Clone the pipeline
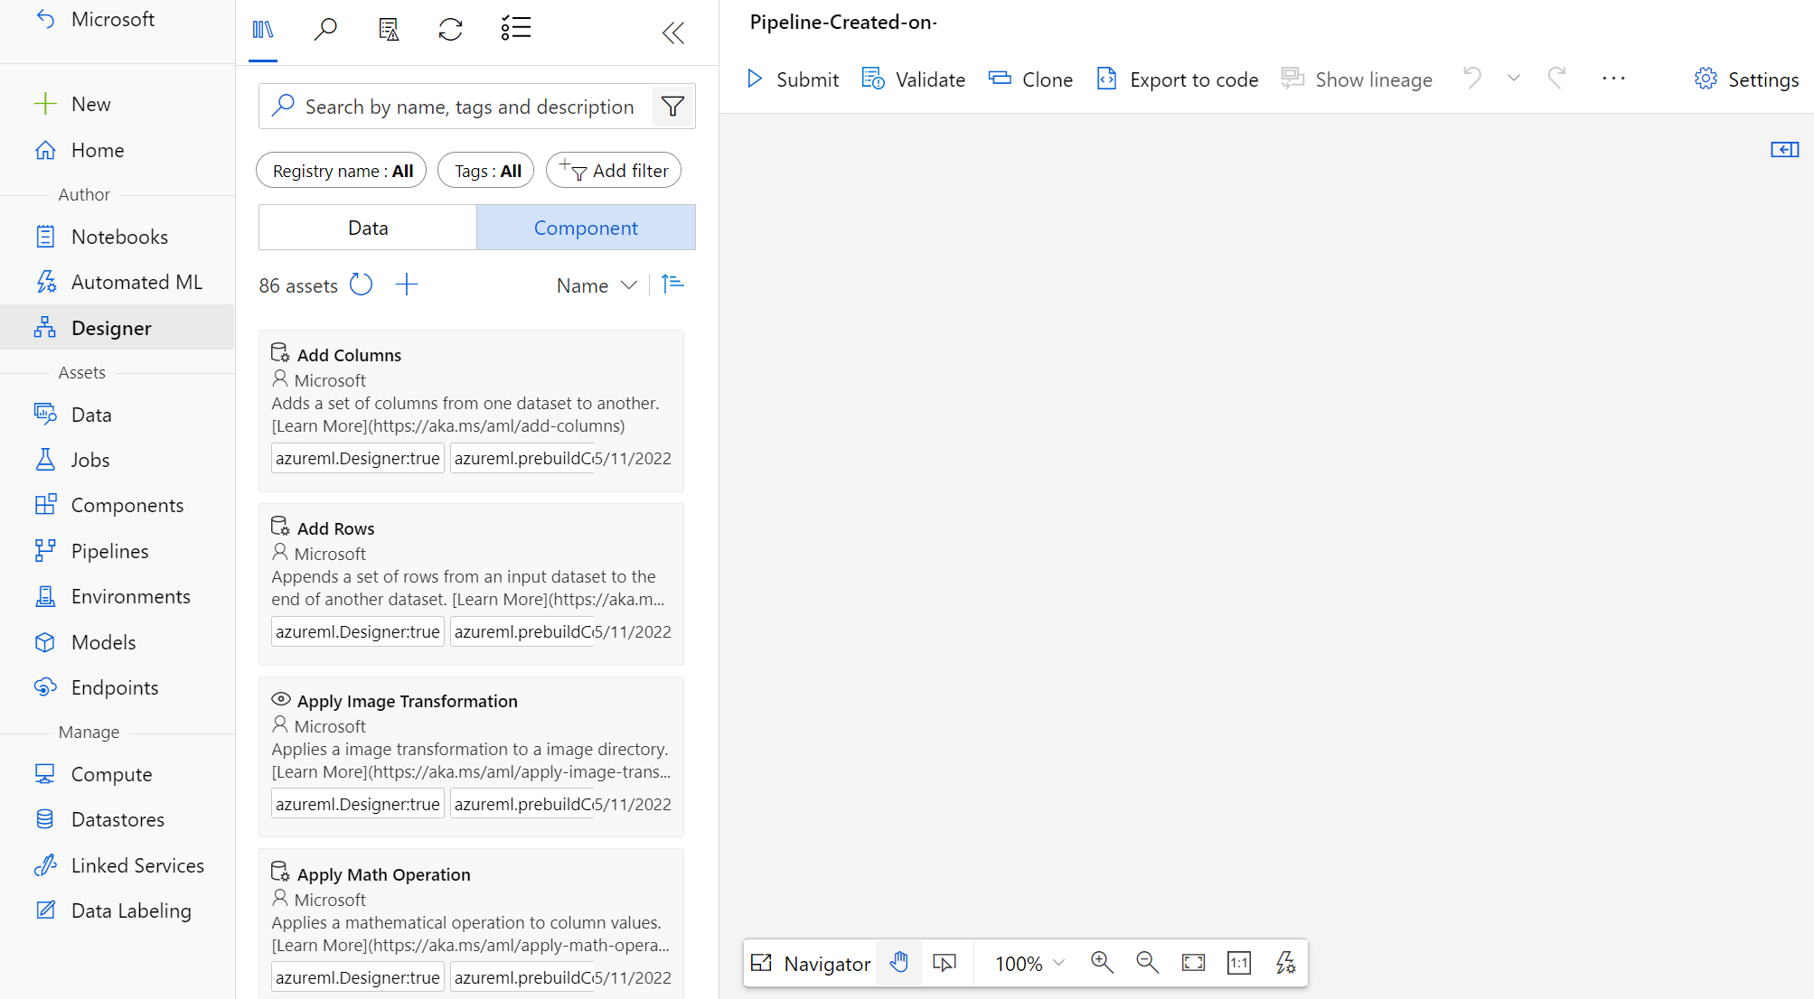The width and height of the screenshot is (1814, 999). click(x=1030, y=79)
